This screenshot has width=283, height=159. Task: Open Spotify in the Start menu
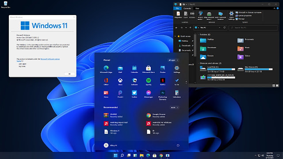click(x=149, y=81)
